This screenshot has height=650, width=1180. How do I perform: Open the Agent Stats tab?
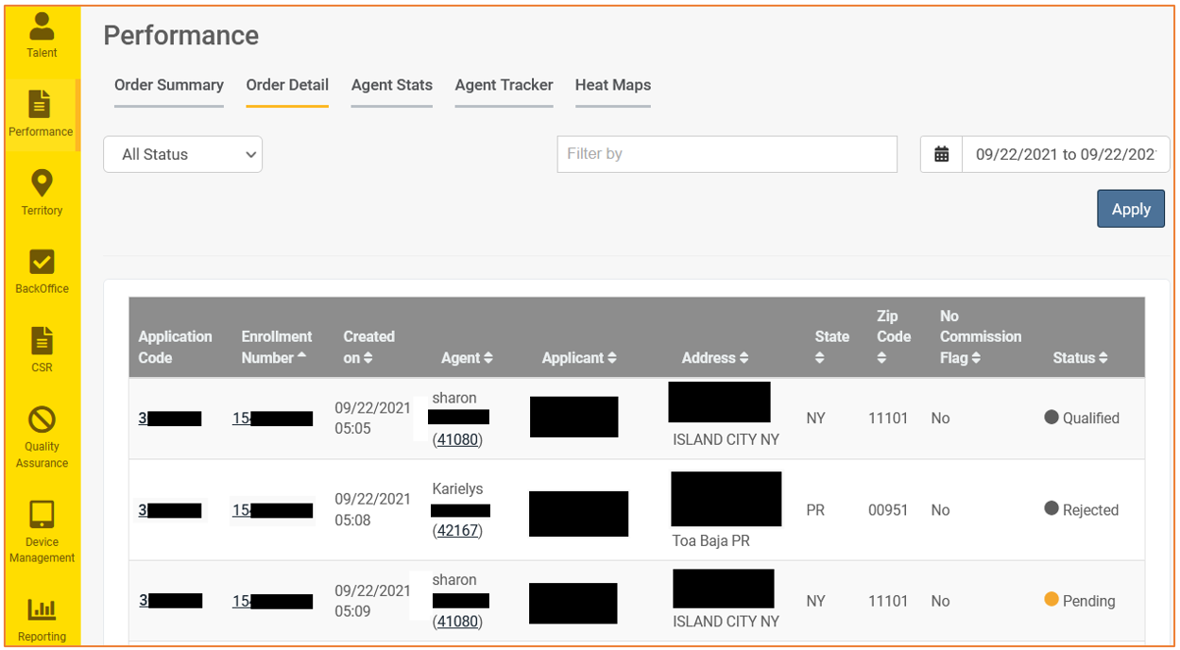pos(392,85)
